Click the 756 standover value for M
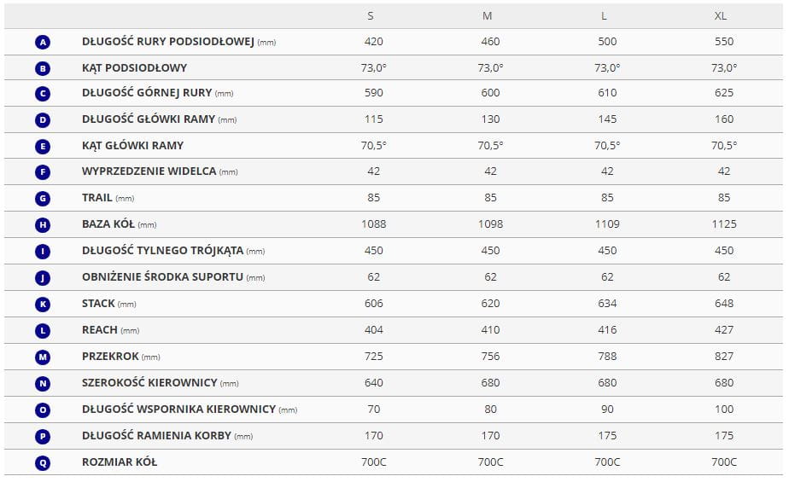 [490, 357]
